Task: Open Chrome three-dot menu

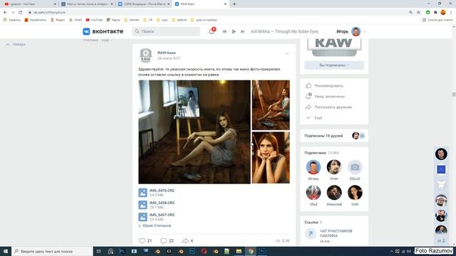Action: point(451,13)
